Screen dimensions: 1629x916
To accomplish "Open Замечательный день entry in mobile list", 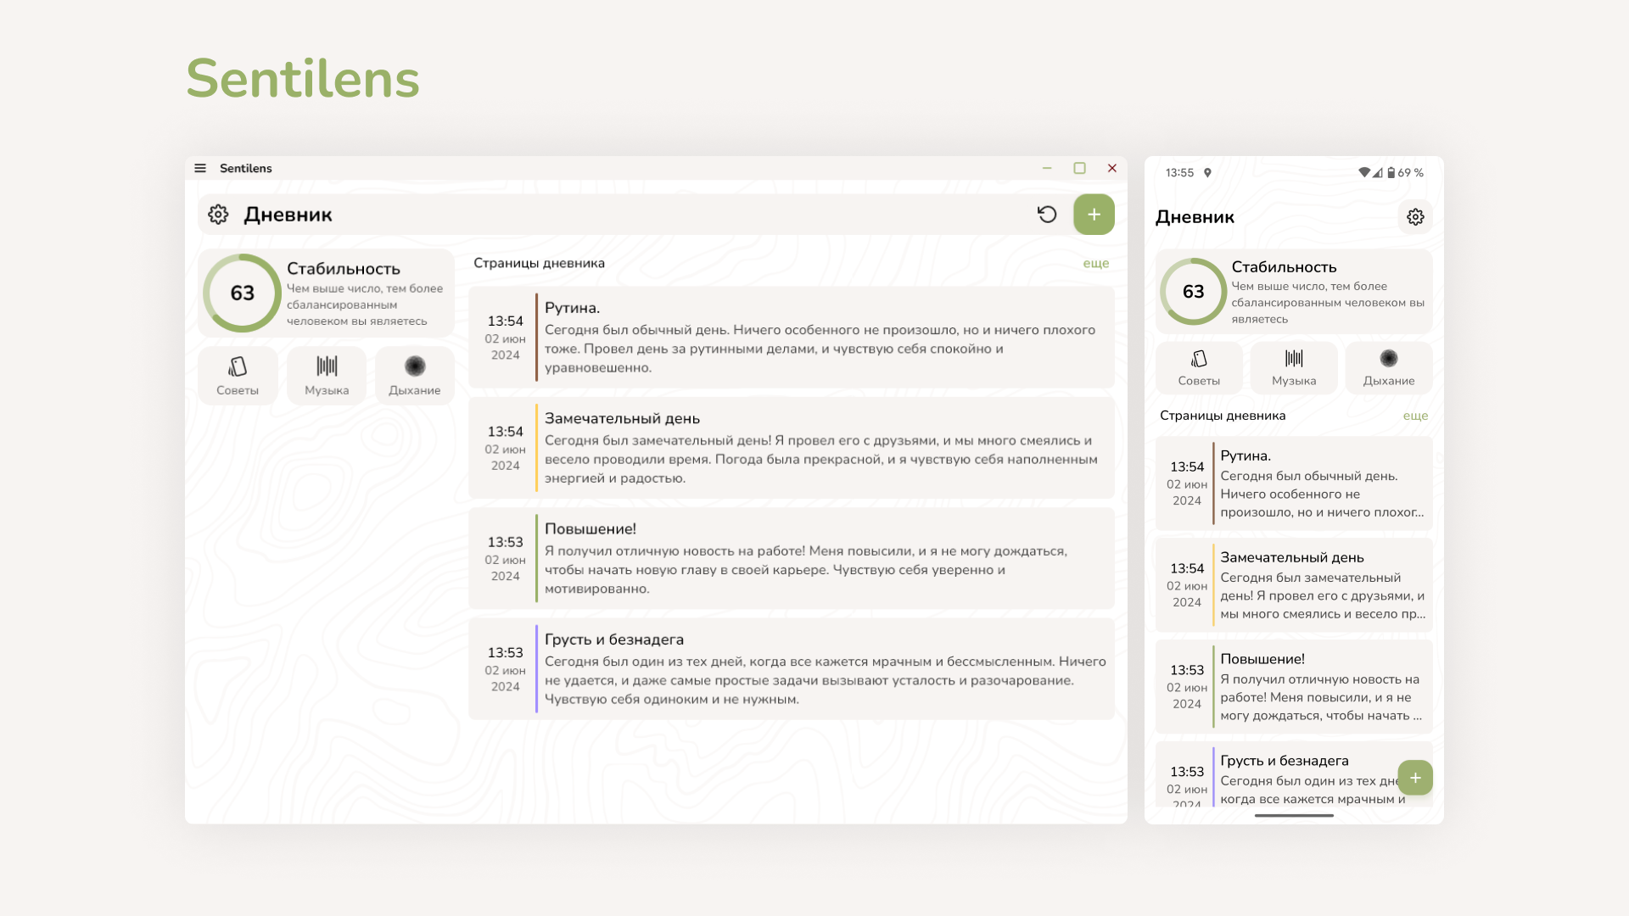I will point(1294,585).
